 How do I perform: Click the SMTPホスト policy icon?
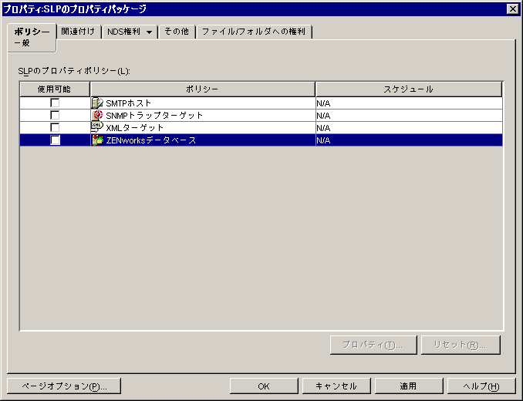tap(97, 103)
